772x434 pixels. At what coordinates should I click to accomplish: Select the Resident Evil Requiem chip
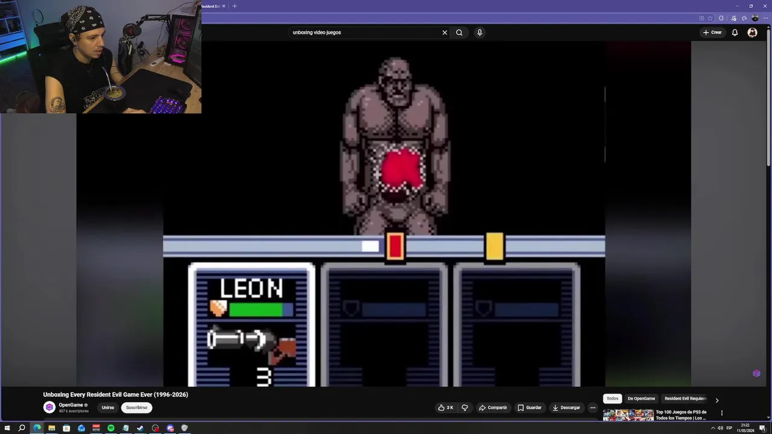coord(685,398)
